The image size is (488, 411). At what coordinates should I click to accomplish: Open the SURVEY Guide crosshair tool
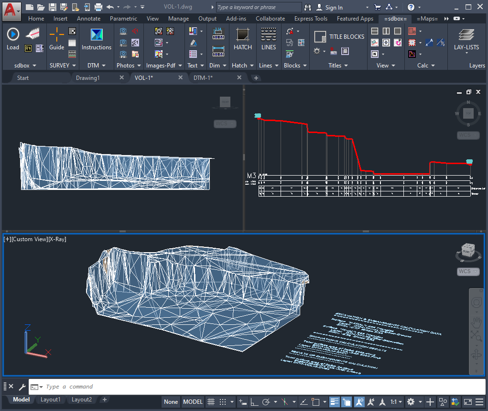point(57,34)
